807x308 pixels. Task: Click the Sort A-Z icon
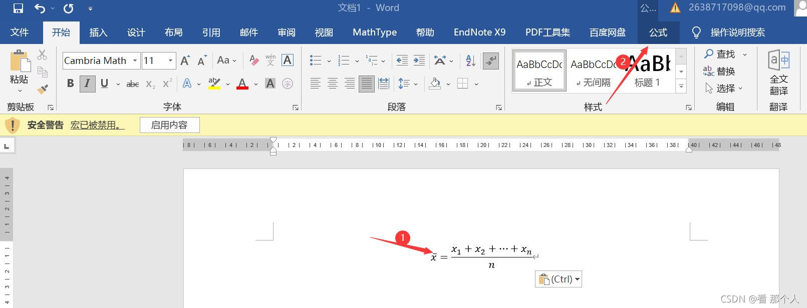[x=470, y=60]
